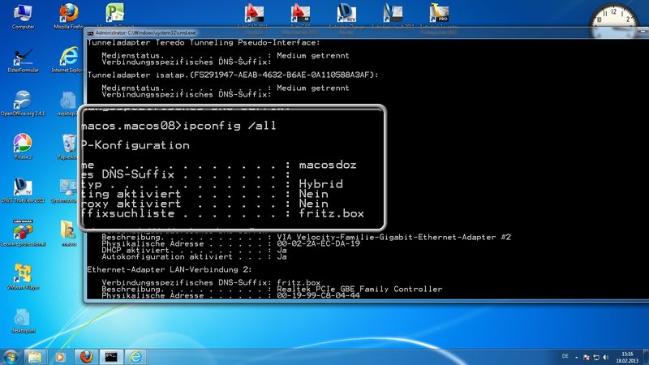Image resolution: width=649 pixels, height=365 pixels.
Task: Switch to Firefox in the taskbar
Action: (x=85, y=356)
